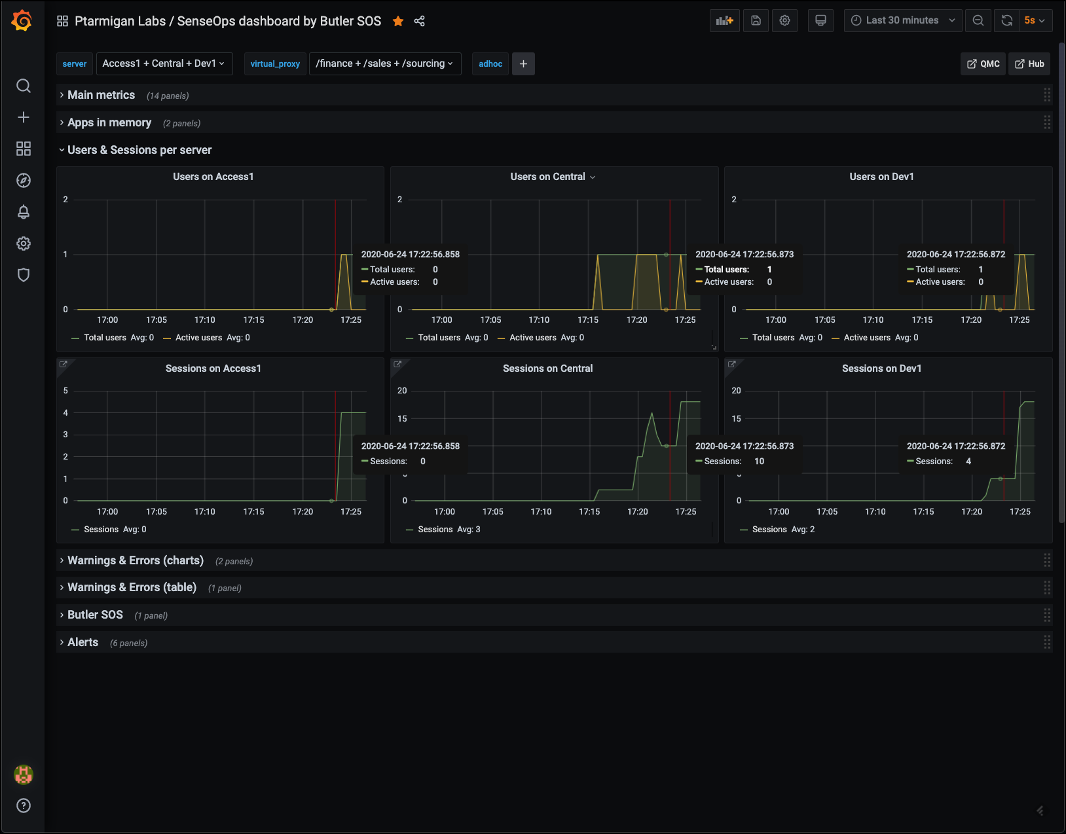Open Server Admin via the shield icon

[24, 275]
